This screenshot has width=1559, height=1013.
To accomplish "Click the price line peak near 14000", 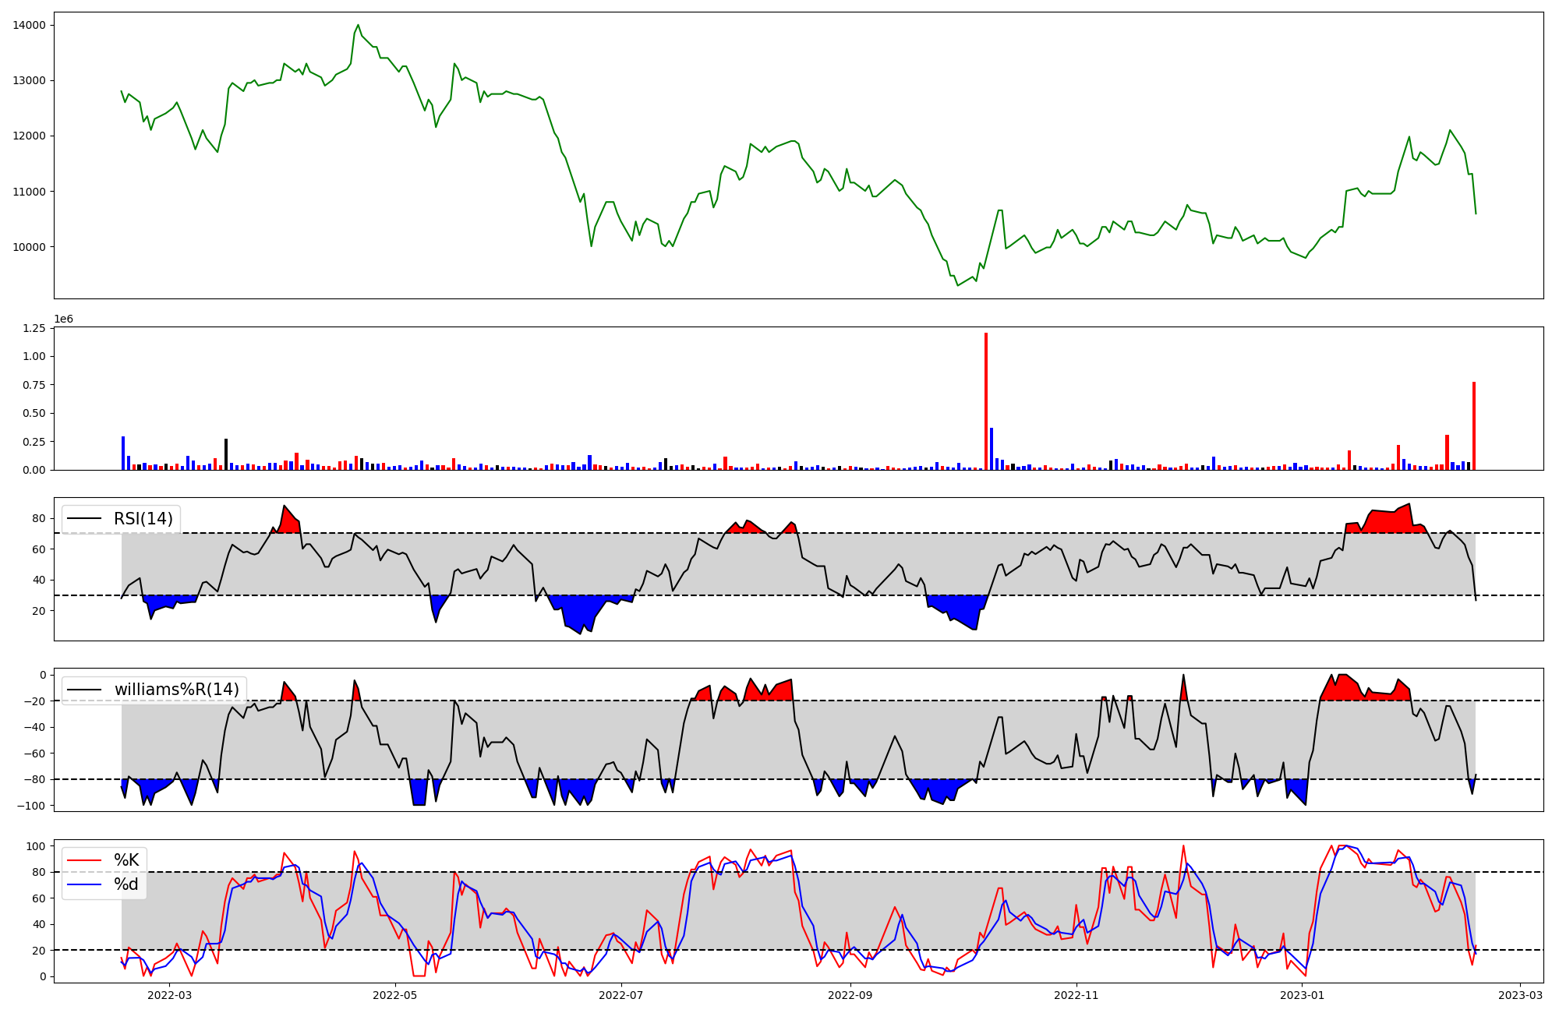I will [359, 26].
